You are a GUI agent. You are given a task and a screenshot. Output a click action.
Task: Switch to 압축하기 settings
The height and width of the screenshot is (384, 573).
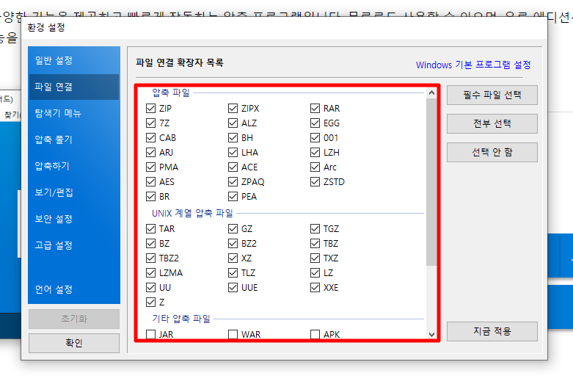point(74,166)
